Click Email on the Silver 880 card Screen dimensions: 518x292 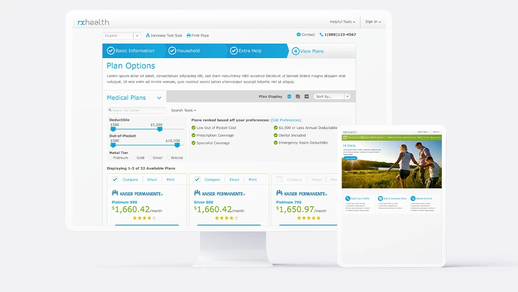tap(234, 179)
